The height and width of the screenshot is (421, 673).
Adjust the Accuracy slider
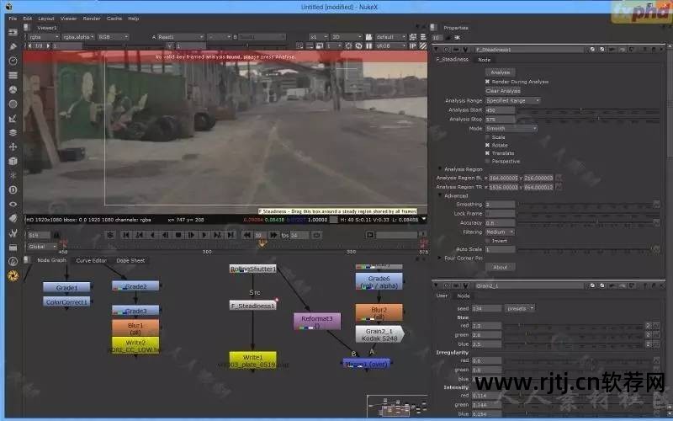click(x=585, y=223)
